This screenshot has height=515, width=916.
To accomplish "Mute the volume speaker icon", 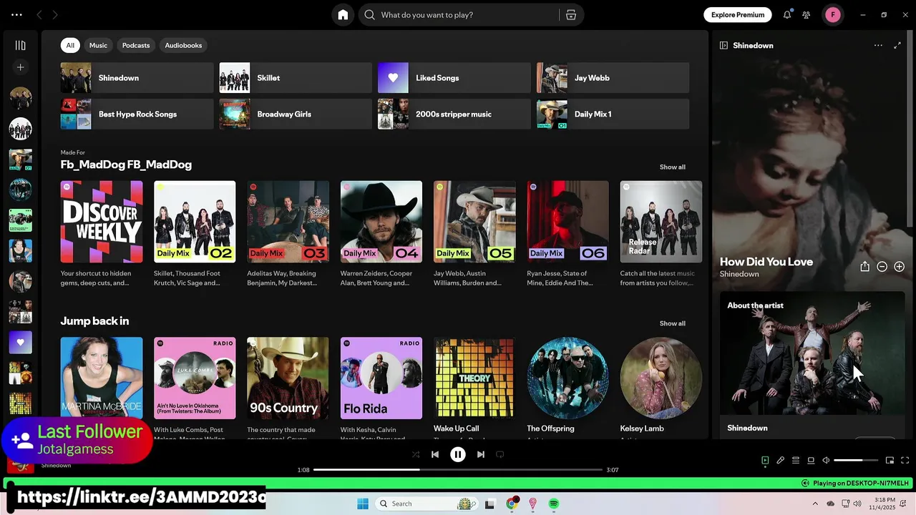I will coord(826,461).
